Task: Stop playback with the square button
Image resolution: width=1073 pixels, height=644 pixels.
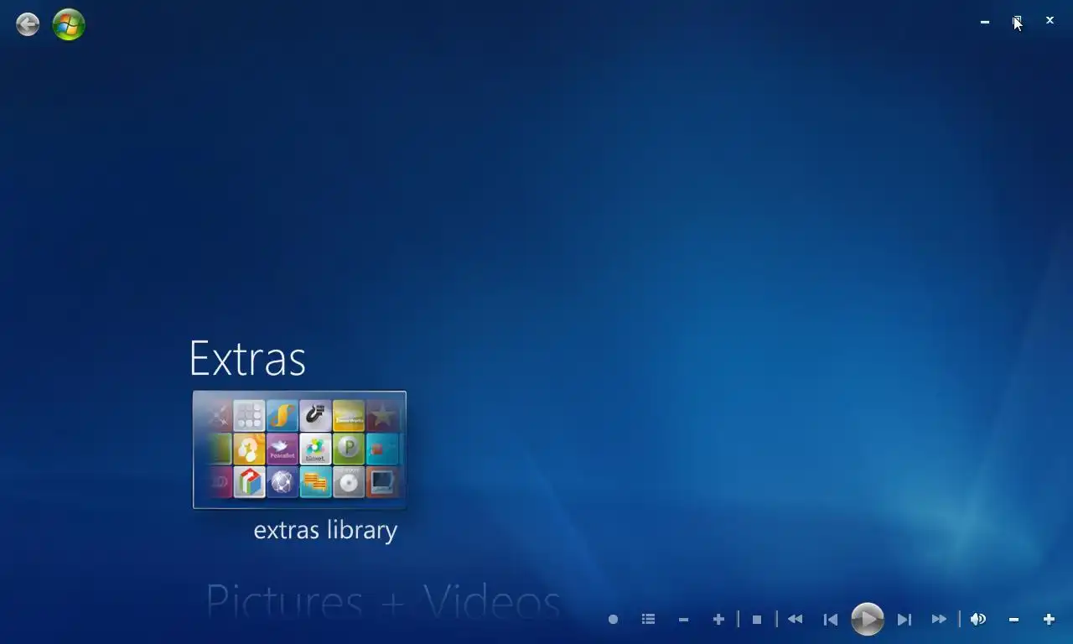Action: [x=757, y=620]
